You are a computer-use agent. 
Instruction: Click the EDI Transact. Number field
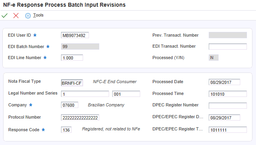228,46
